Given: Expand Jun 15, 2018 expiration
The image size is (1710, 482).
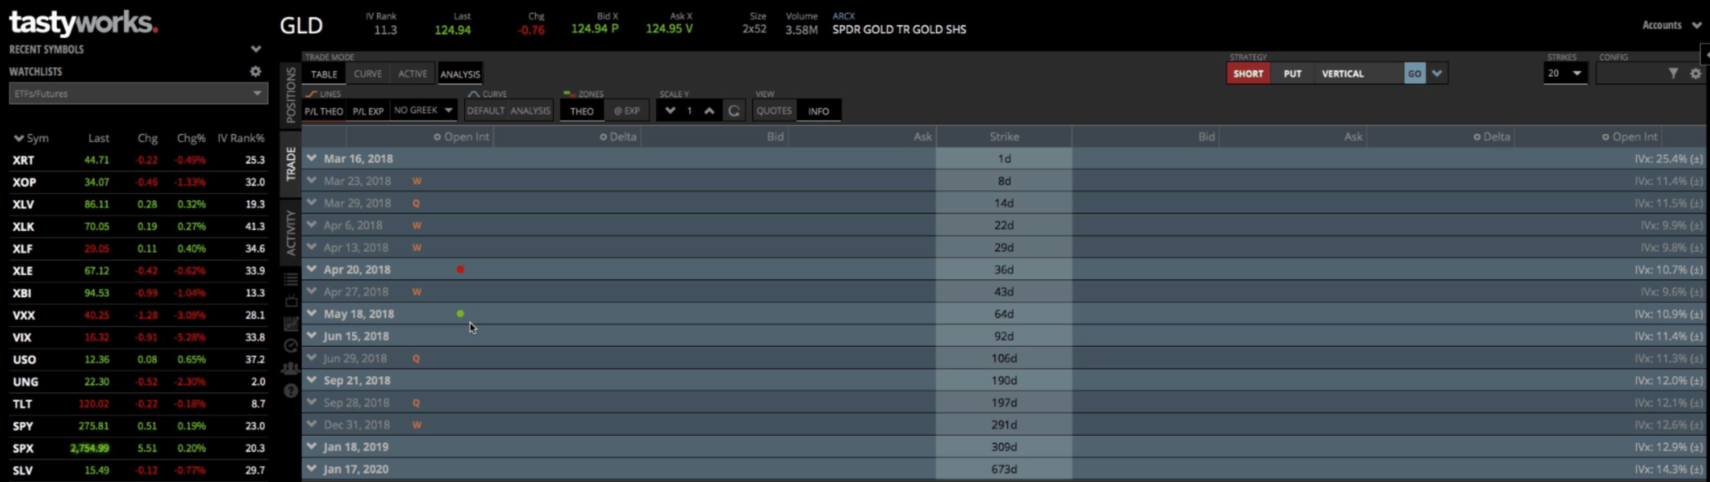Looking at the screenshot, I should tap(311, 335).
